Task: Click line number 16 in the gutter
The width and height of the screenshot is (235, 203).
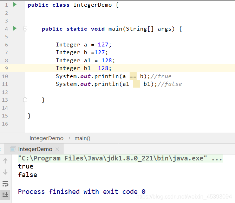Action: [x=5, y=124]
